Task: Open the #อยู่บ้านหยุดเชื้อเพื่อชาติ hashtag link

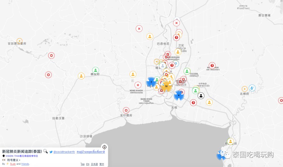Action: (x=91, y=152)
